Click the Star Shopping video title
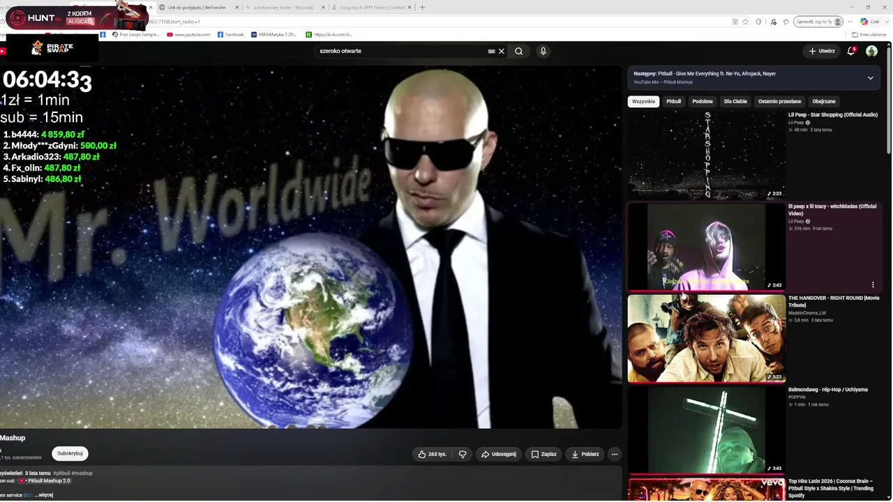Viewport: 893px width, 502px height. pos(833,115)
